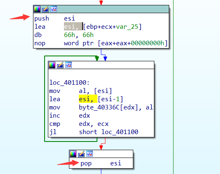Click the highlighted esi operand in top lea
The height and width of the screenshot is (174, 220).
(73, 26)
